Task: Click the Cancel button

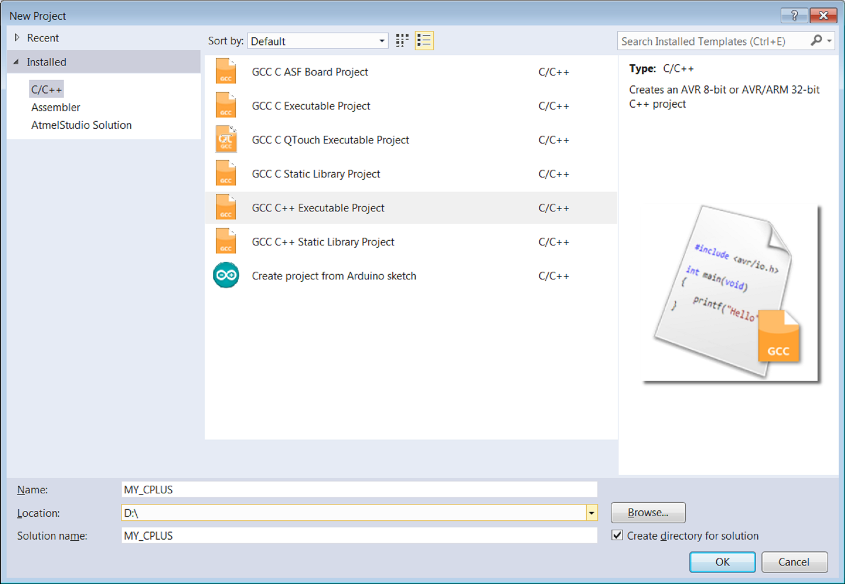Action: [794, 562]
